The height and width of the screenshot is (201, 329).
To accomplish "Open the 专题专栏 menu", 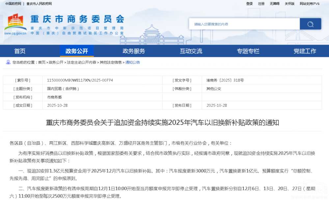I will [248, 51].
